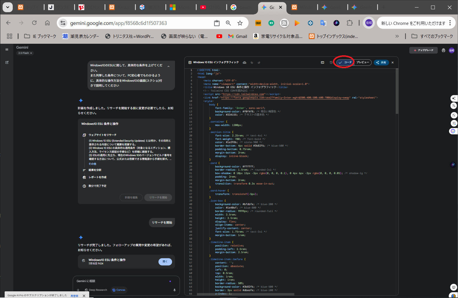Image resolution: width=458 pixels, height=298 pixels.
Task: Open the console icon in canvas toolbar
Action: (322, 63)
